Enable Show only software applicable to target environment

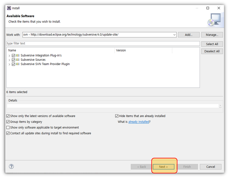pyautogui.click(x=8, y=128)
